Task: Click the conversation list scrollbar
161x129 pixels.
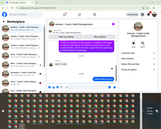Action: tap(44, 47)
